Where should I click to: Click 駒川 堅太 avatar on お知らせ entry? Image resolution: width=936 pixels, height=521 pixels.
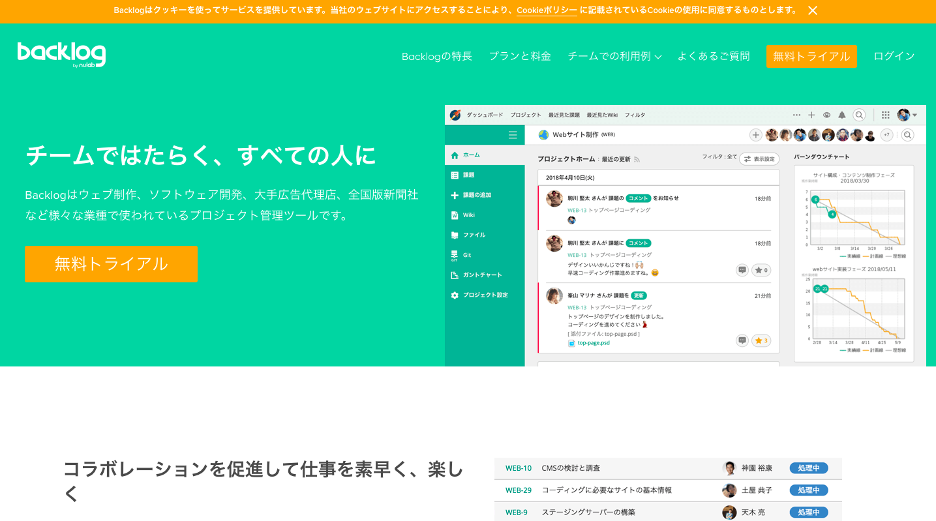pyautogui.click(x=554, y=199)
